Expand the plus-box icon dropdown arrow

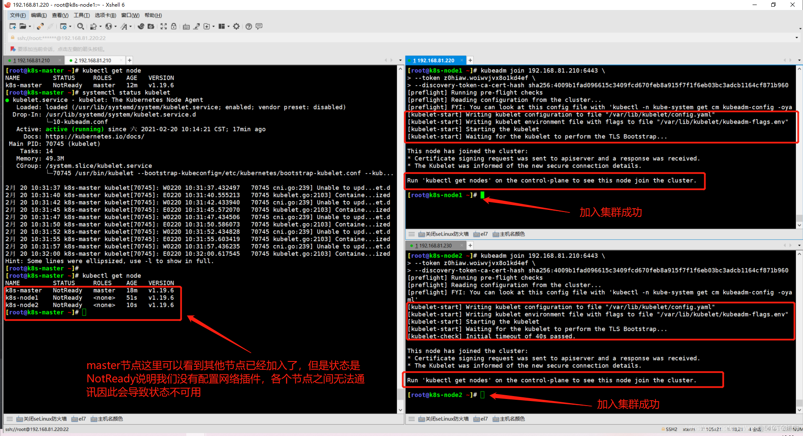tap(213, 26)
